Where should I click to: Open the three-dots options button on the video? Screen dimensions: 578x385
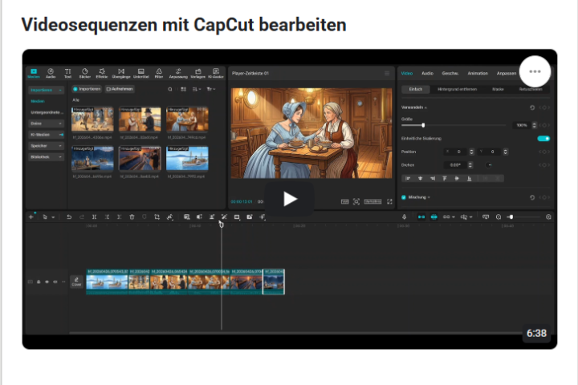pyautogui.click(x=535, y=71)
